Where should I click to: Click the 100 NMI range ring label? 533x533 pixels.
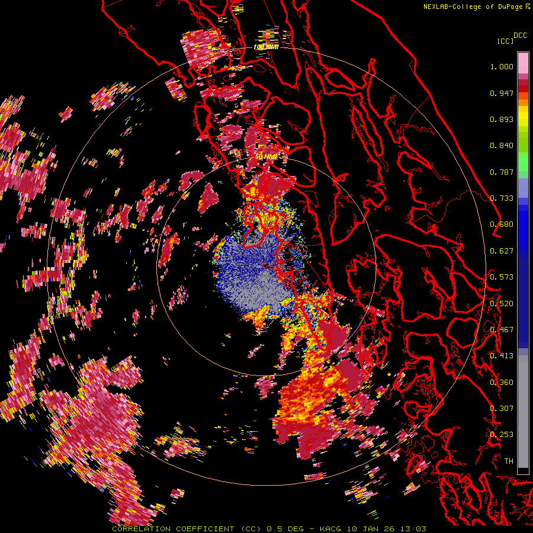point(266,47)
